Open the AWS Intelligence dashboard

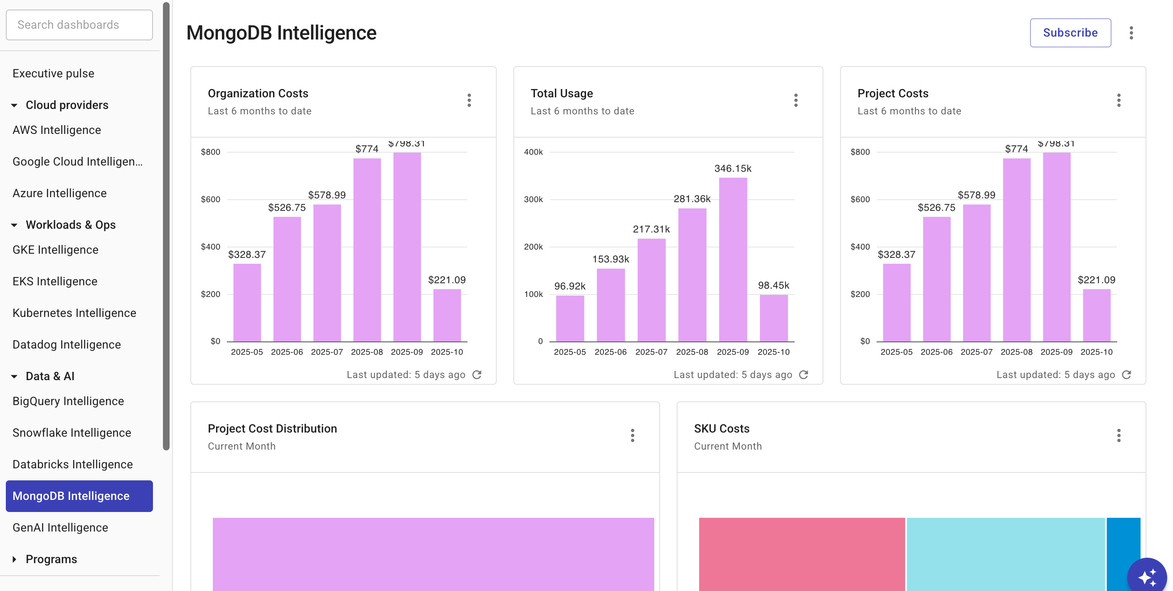click(x=57, y=130)
